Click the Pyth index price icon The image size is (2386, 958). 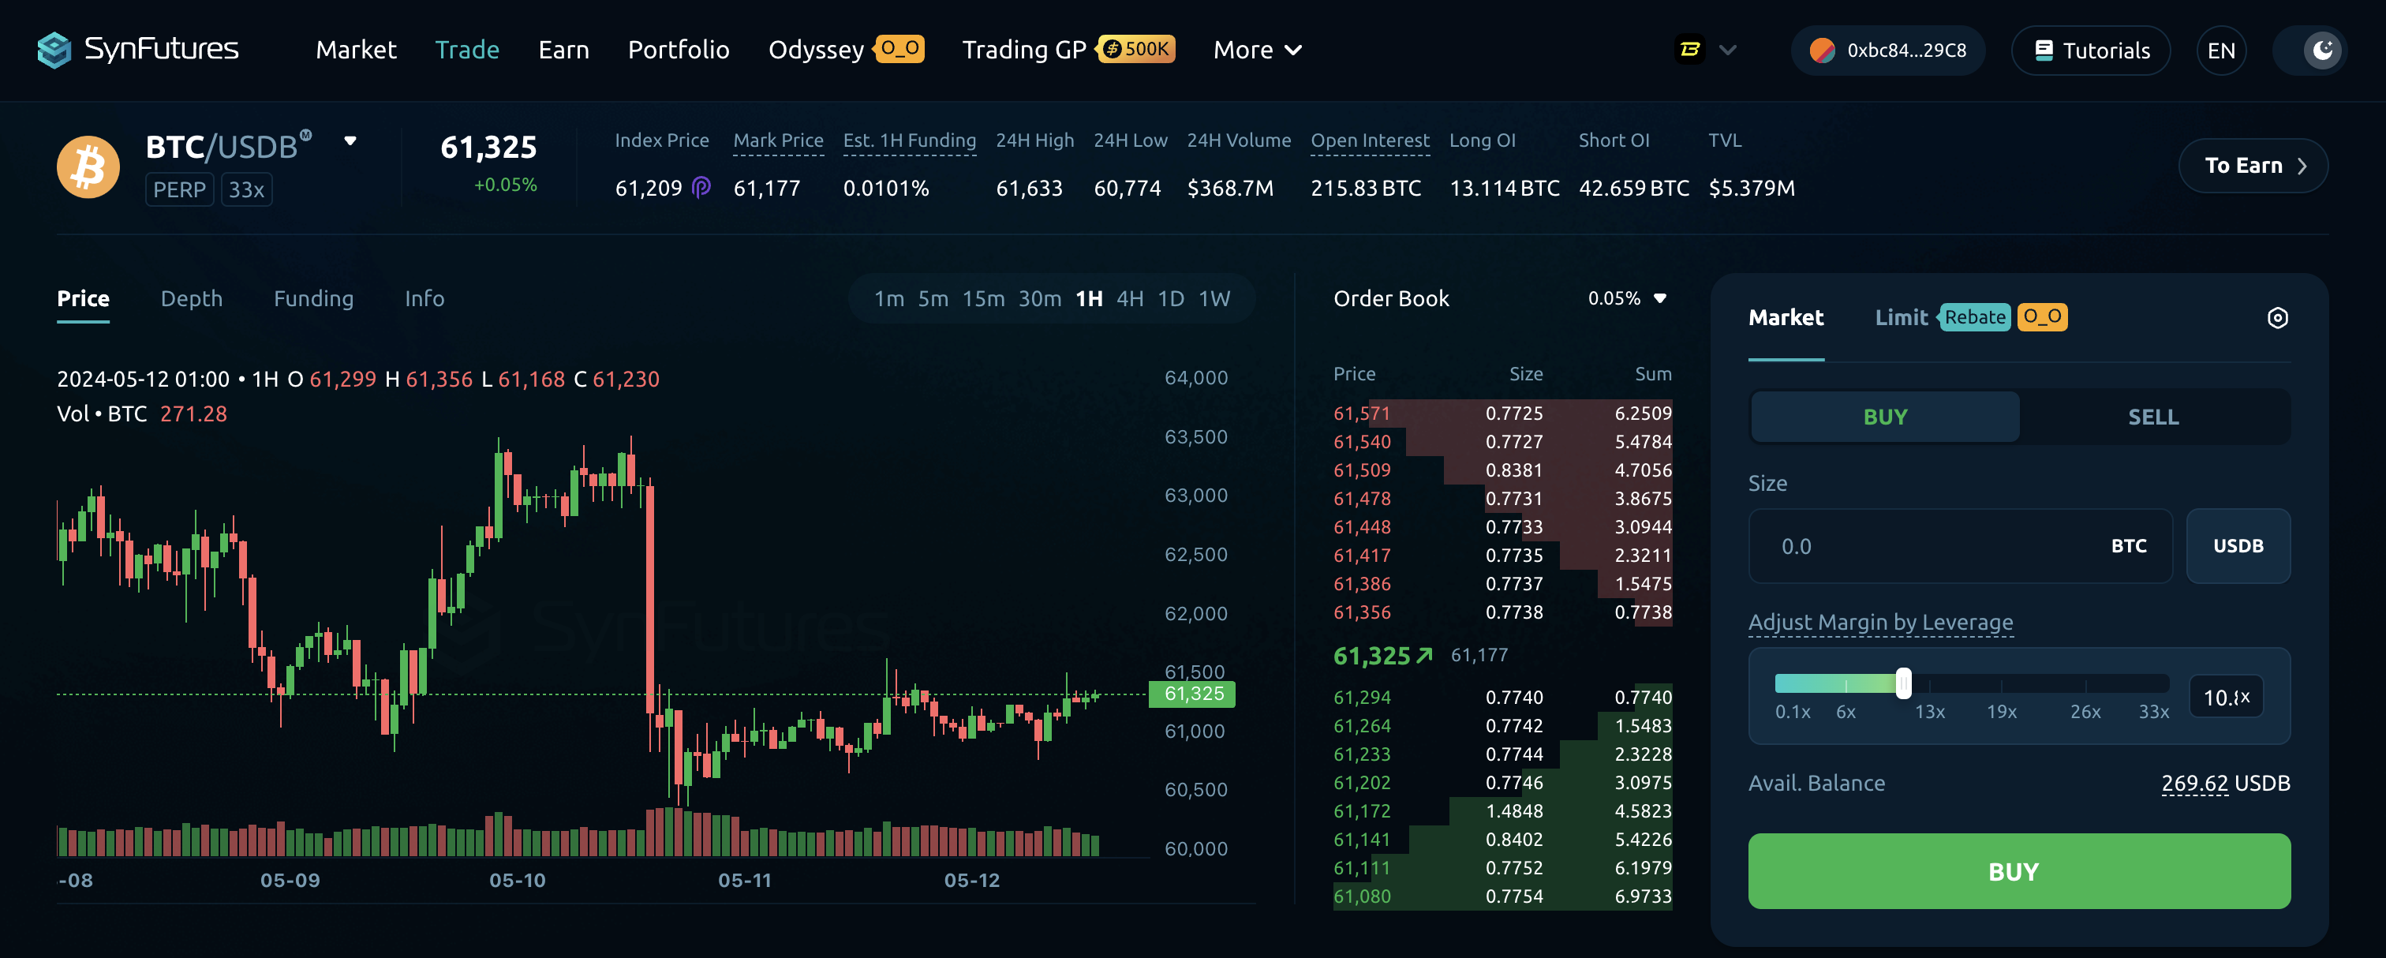pyautogui.click(x=701, y=188)
